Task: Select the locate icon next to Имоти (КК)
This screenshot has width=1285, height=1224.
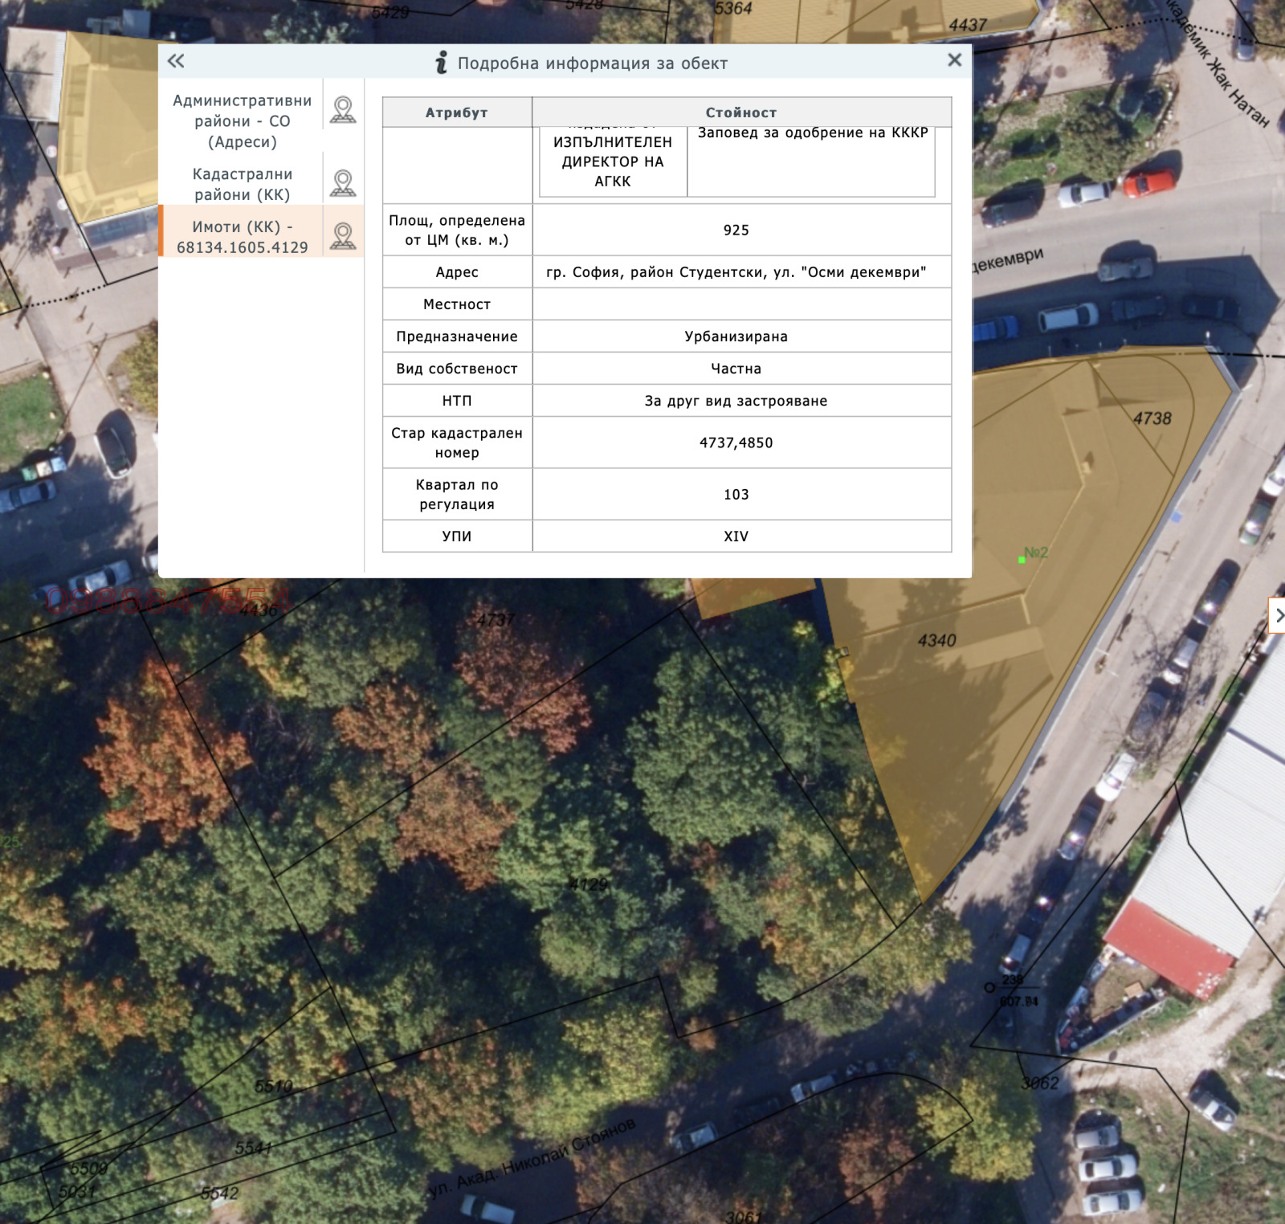Action: (x=344, y=234)
